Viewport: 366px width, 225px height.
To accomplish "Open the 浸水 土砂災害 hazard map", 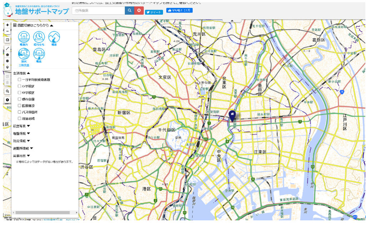I will pyautogui.click(x=24, y=55).
